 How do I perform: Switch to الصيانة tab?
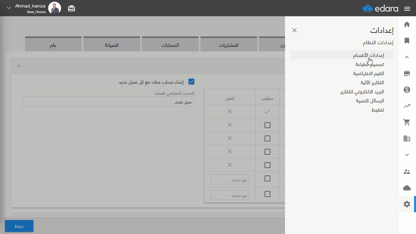click(111, 44)
